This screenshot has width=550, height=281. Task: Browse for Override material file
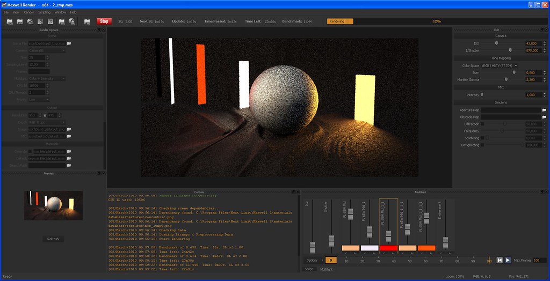69,151
